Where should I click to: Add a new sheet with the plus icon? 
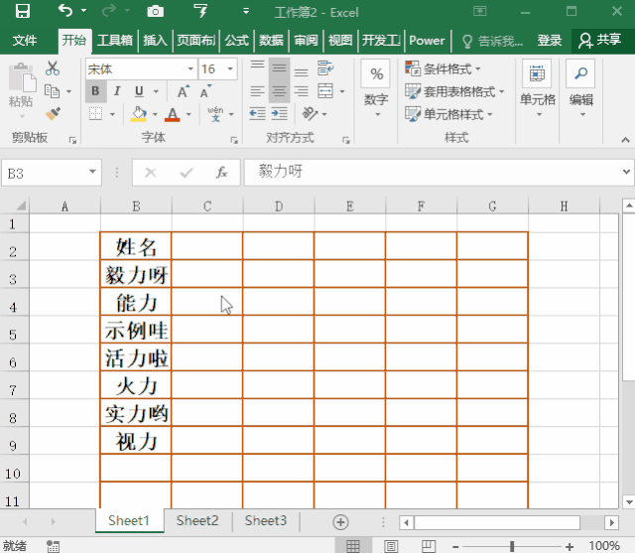[340, 522]
